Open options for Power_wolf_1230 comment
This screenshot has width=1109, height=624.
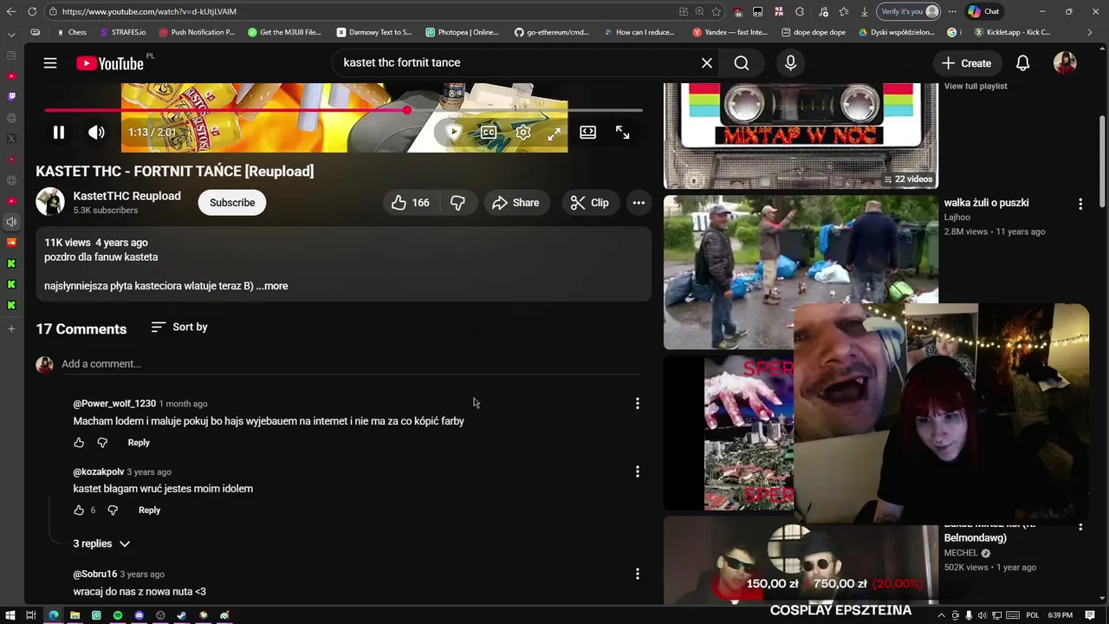[x=638, y=404]
